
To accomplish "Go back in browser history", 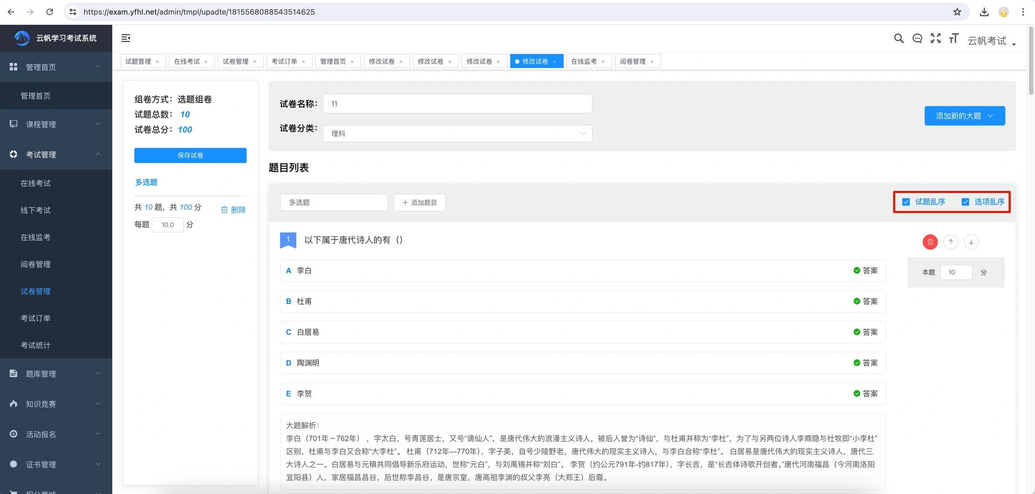I will [x=11, y=12].
